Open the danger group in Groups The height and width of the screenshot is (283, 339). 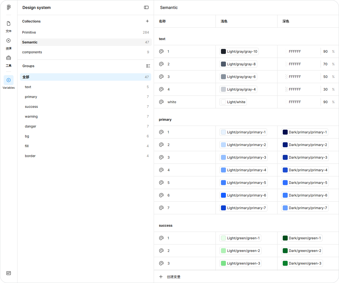[86, 126]
